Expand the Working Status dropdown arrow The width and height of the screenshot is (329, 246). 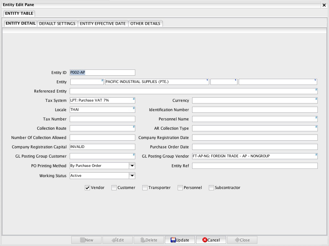pyautogui.click(x=132, y=176)
